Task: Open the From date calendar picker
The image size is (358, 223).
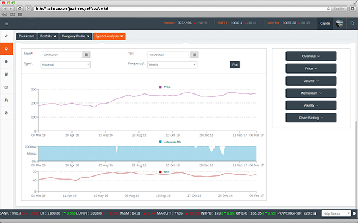Action: [86, 55]
